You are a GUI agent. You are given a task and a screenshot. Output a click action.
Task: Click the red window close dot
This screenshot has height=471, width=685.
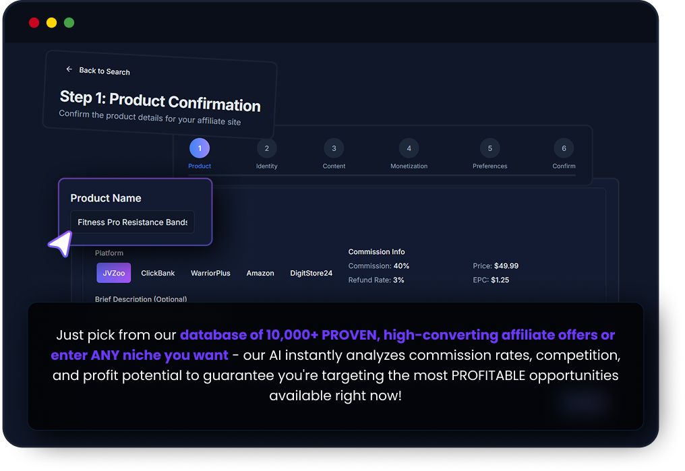[x=34, y=23]
